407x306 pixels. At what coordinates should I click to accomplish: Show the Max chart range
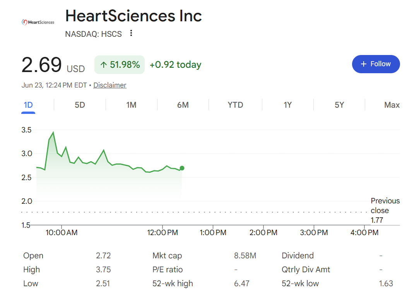point(392,105)
